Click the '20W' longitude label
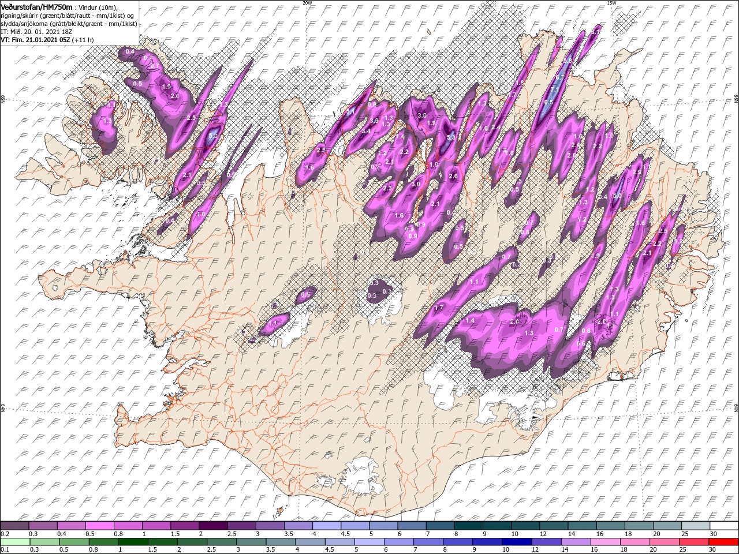Viewport: 739px width, 554px height. click(x=307, y=3)
